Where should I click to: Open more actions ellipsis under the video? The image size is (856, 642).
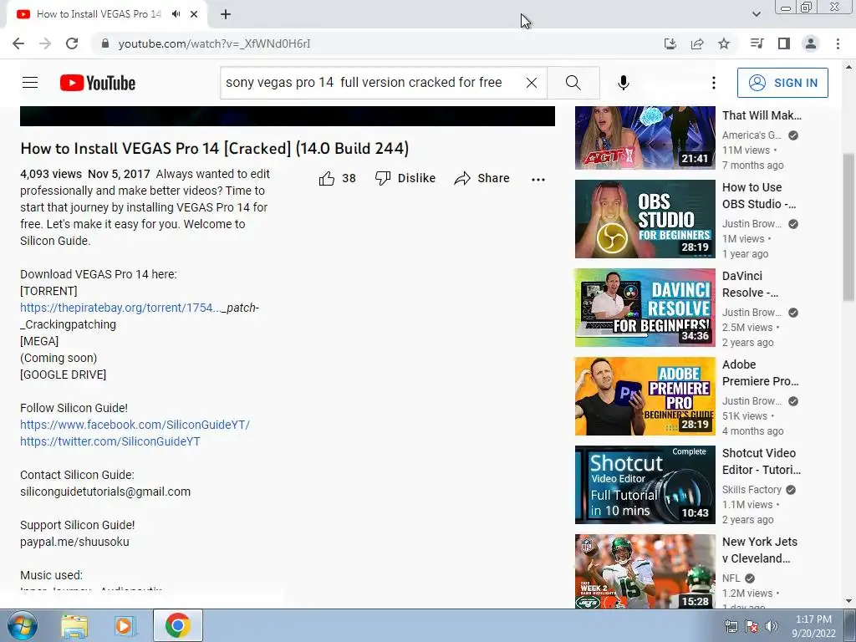[538, 179]
